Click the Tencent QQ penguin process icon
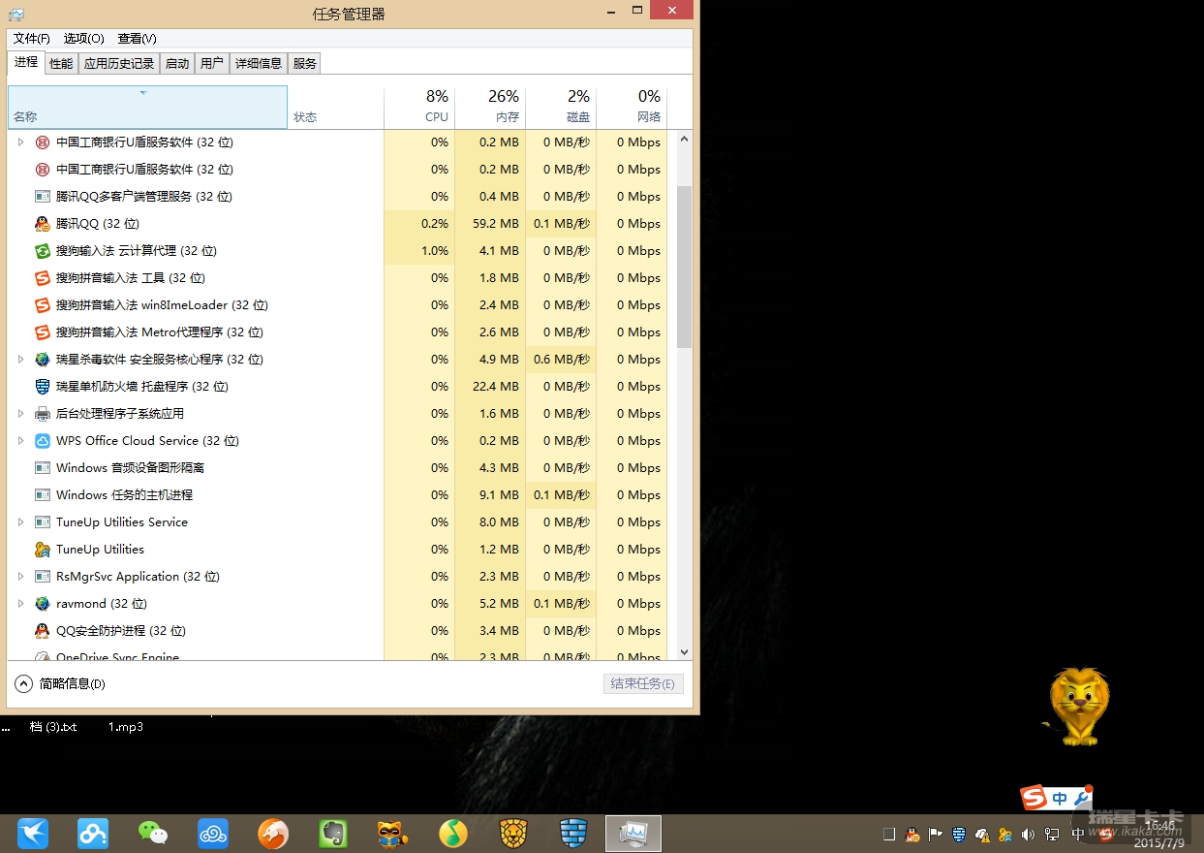 42,224
